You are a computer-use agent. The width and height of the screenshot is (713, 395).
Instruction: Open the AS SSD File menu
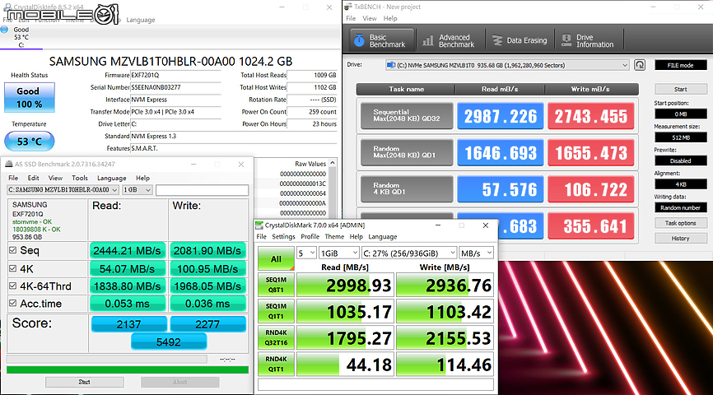tap(13, 178)
